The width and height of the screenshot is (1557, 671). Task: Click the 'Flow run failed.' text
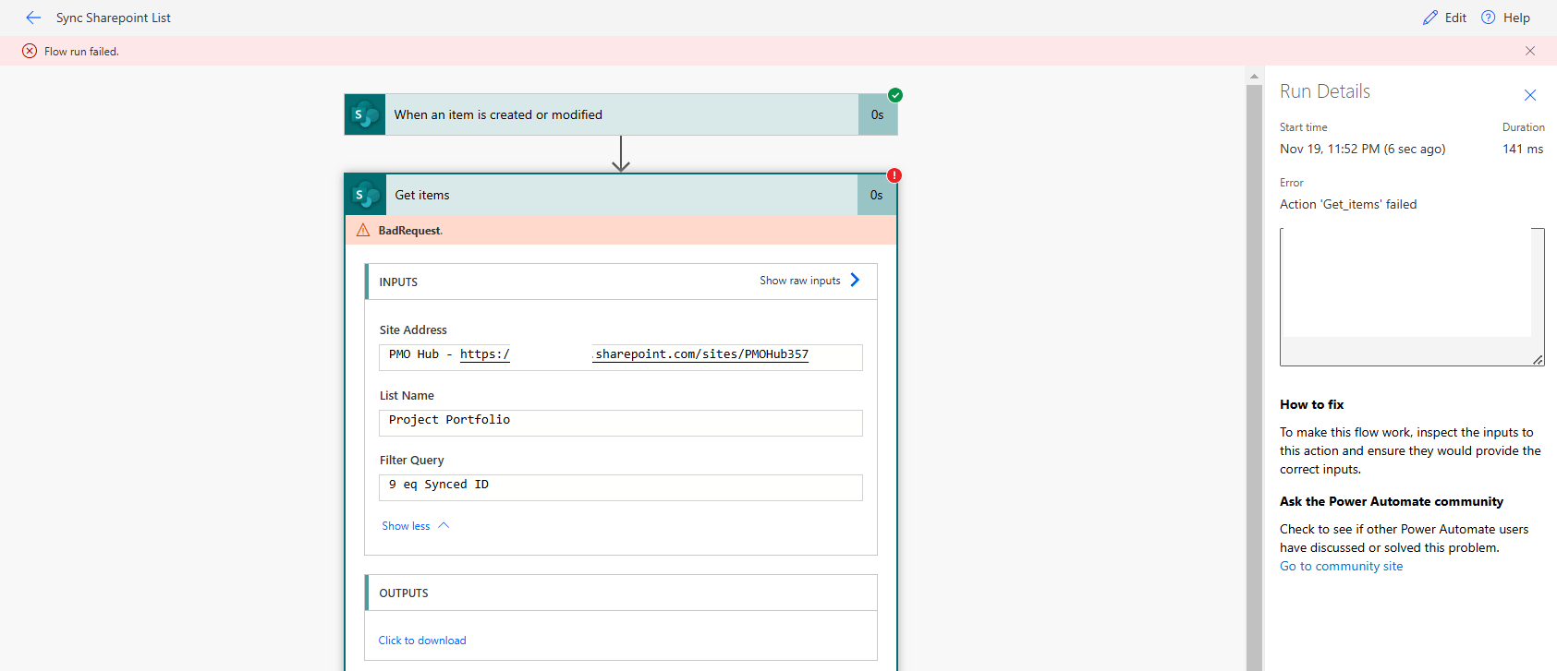tap(81, 52)
